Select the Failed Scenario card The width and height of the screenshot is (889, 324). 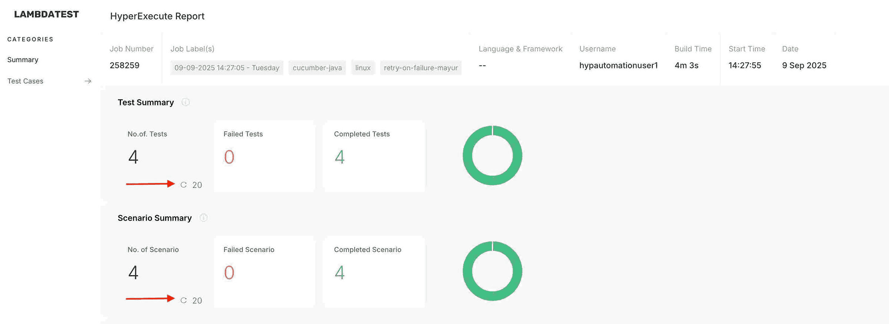coord(264,271)
